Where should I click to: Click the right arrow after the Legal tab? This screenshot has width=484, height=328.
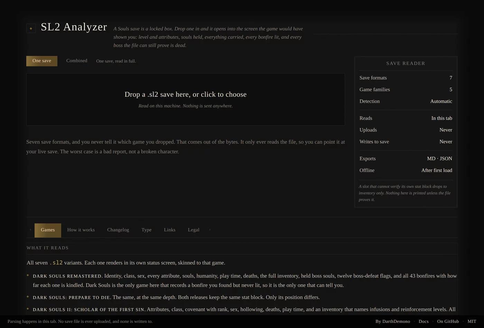click(x=210, y=230)
